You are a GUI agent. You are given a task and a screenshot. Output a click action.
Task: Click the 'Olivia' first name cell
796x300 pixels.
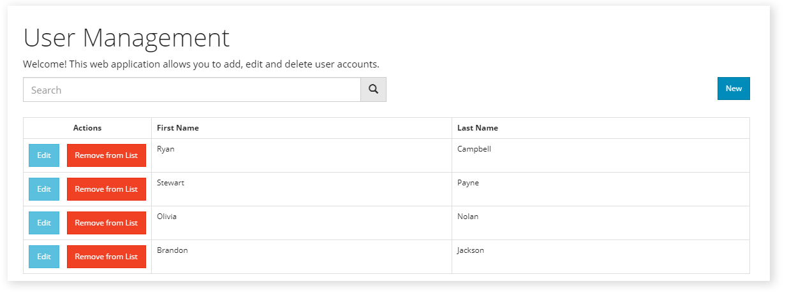[167, 217]
